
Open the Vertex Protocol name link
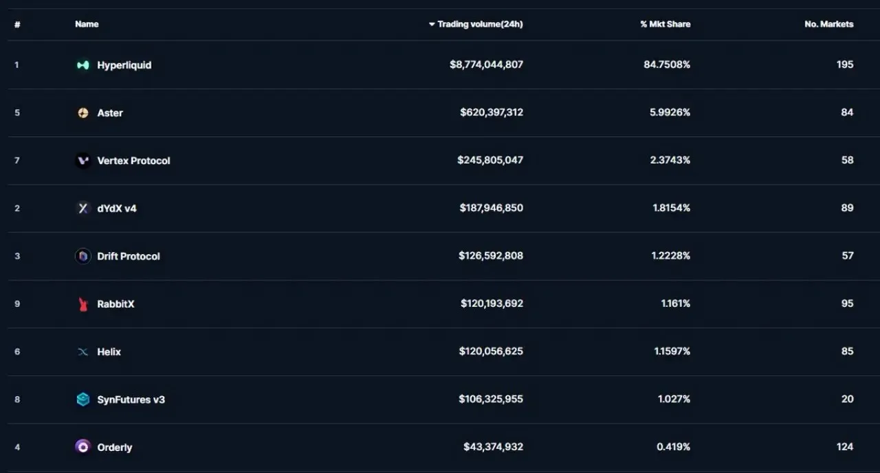(133, 161)
